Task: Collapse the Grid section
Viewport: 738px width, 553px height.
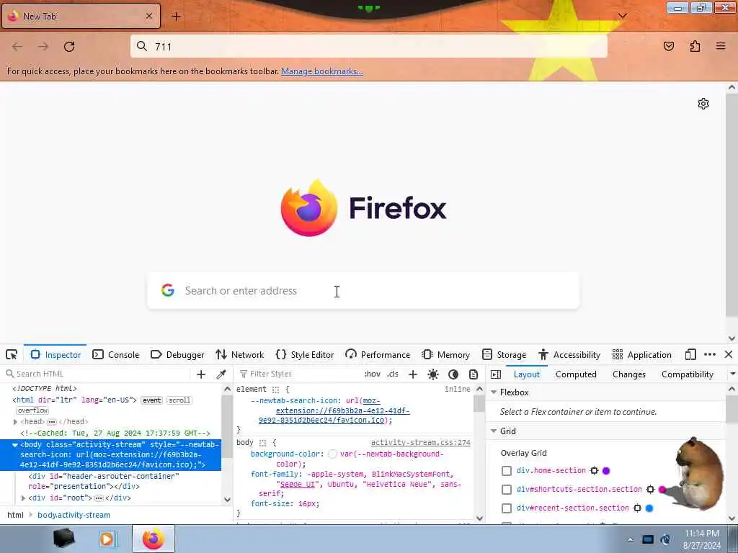Action: 494,431
